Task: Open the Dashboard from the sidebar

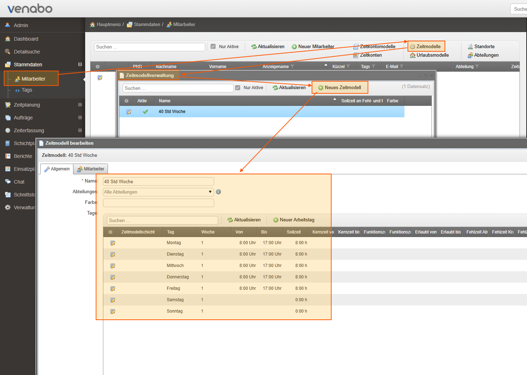Action: (x=26, y=39)
